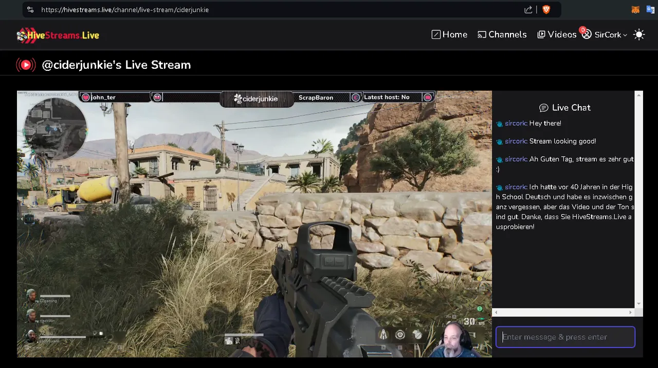The height and width of the screenshot is (368, 658).
Task: Click the live broadcast indicator icon
Action: 26,65
